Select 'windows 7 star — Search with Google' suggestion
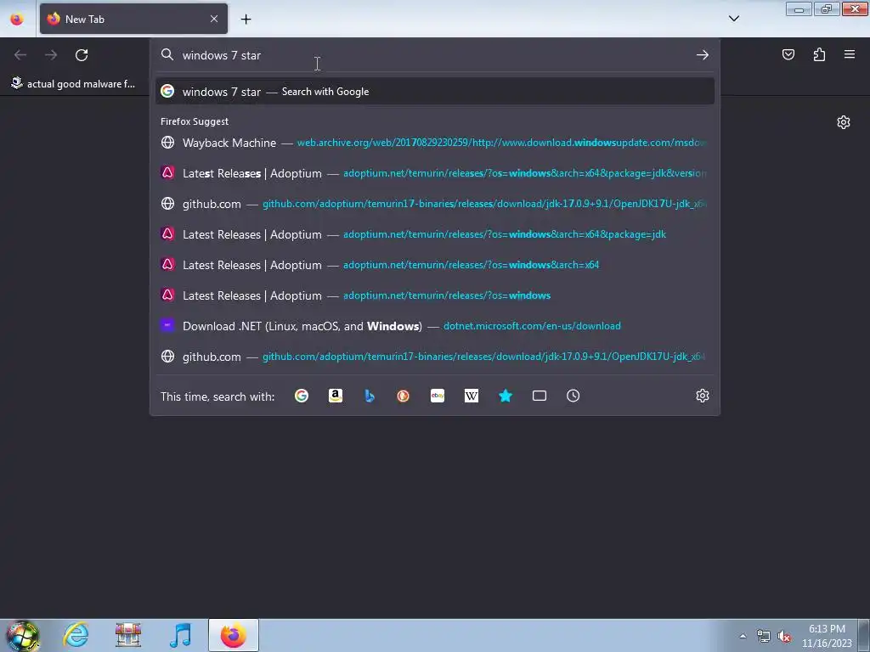870x652 pixels. (x=435, y=92)
